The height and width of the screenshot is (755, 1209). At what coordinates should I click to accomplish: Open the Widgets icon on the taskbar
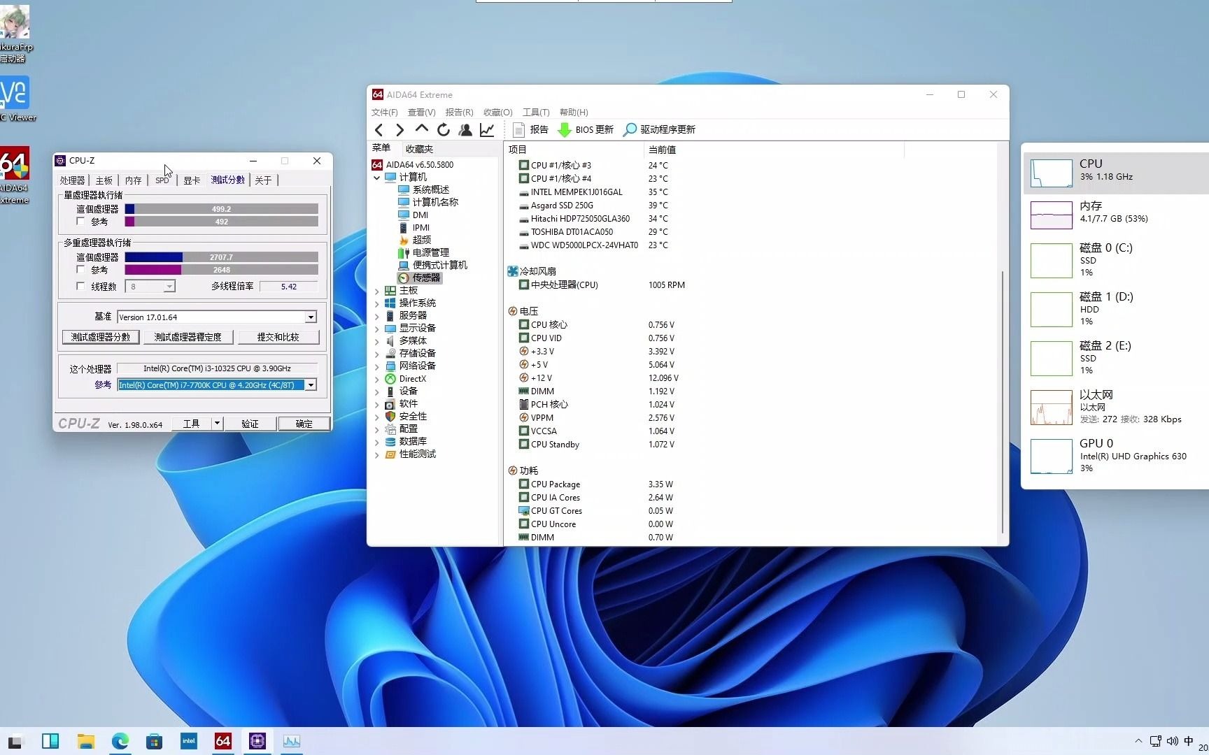pos(50,741)
